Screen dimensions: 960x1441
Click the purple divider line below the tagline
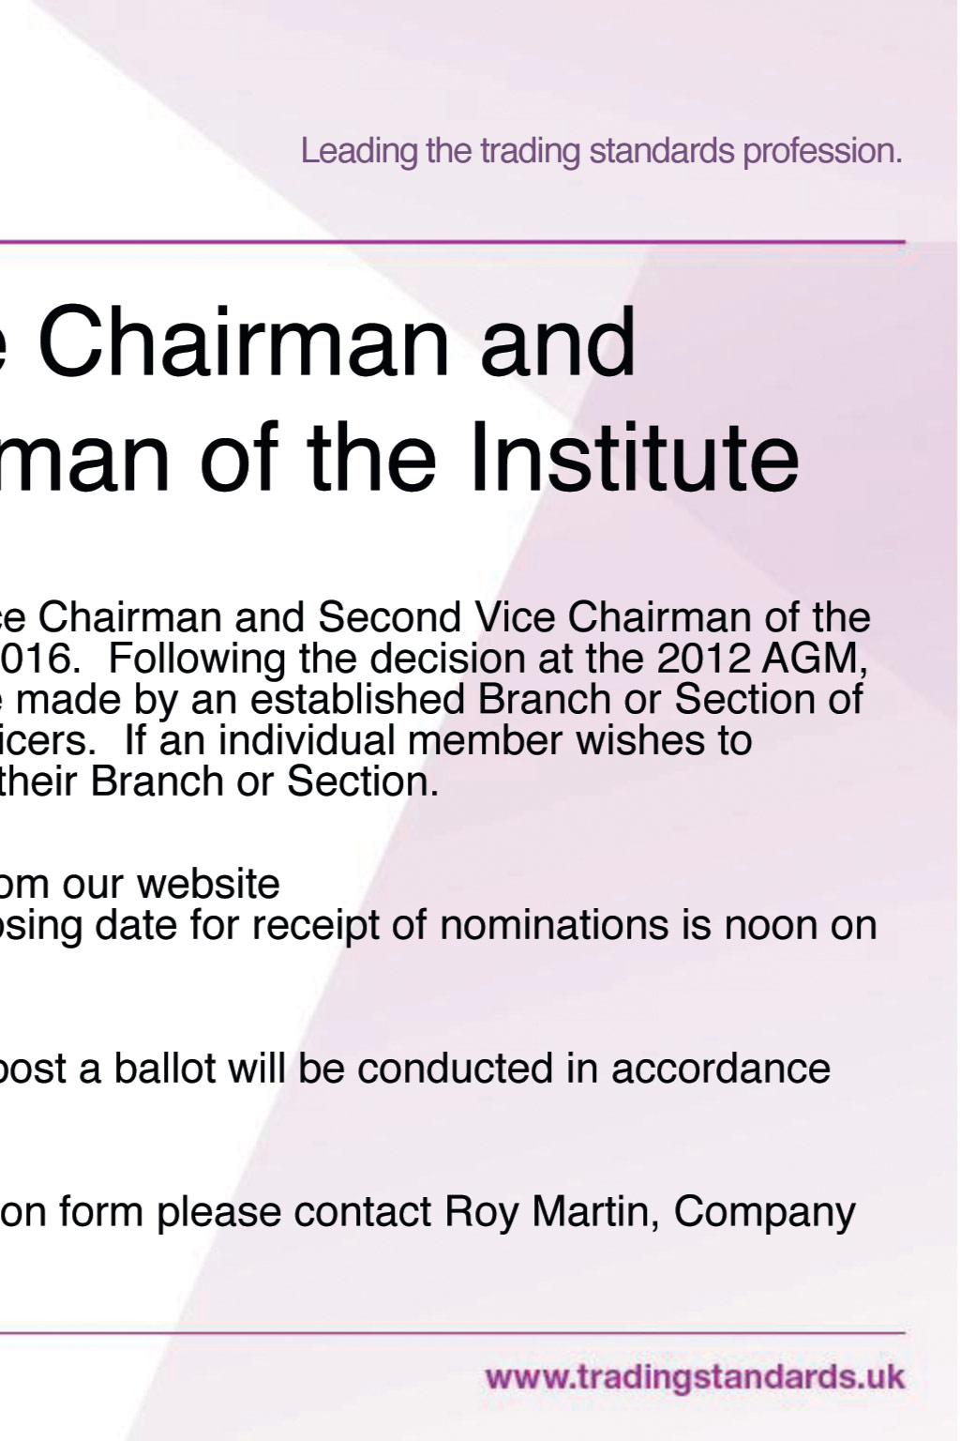click(453, 242)
